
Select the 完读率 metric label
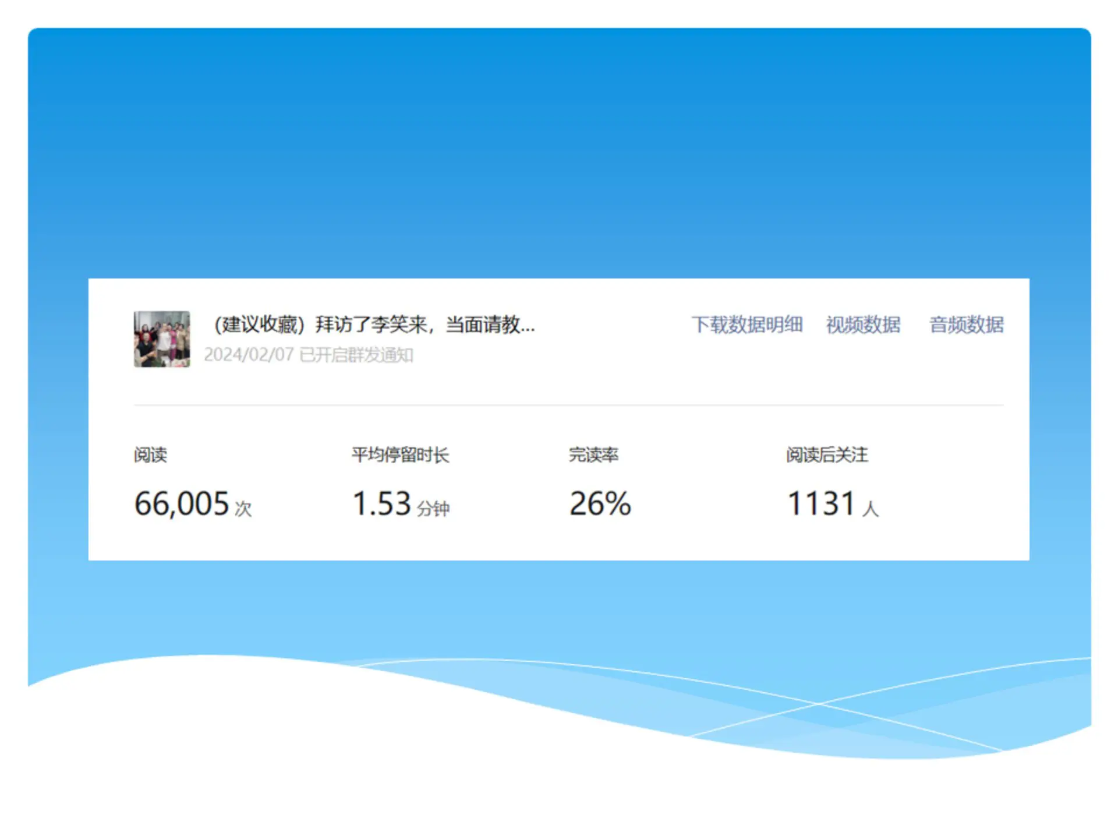593,454
